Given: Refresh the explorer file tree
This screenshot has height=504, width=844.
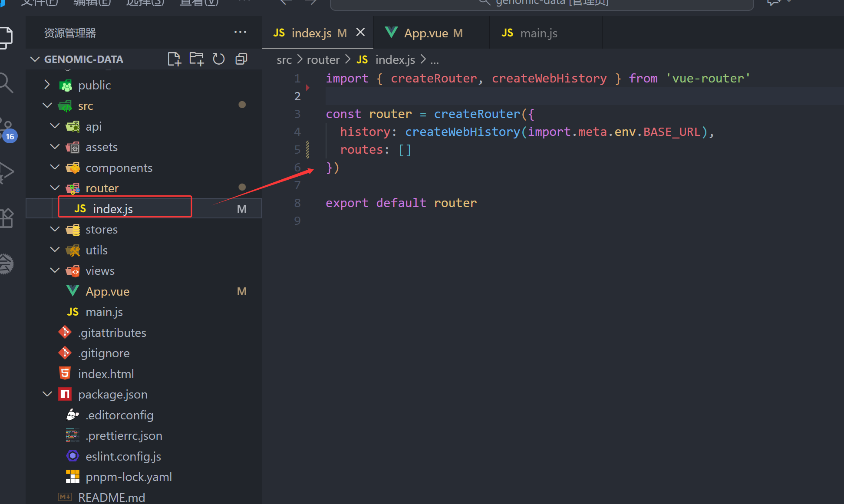Looking at the screenshot, I should (219, 59).
